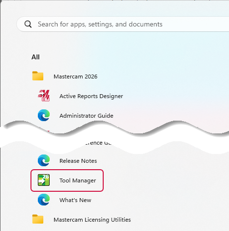Screen dimensions: 229x231
Task: Open the What's New document
Action: click(x=75, y=200)
